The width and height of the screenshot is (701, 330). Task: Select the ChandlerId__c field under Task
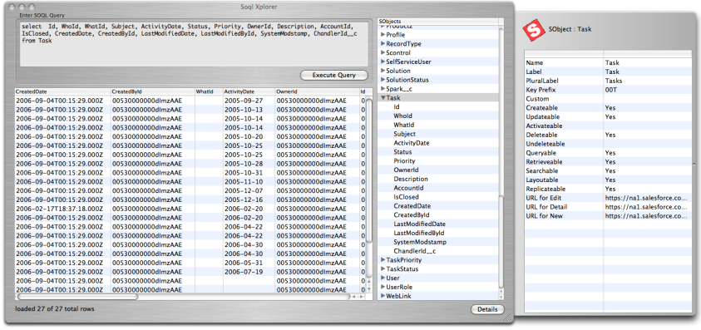[414, 251]
